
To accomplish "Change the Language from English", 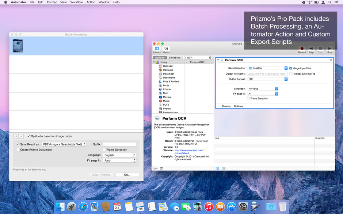I will click(x=119, y=155).
